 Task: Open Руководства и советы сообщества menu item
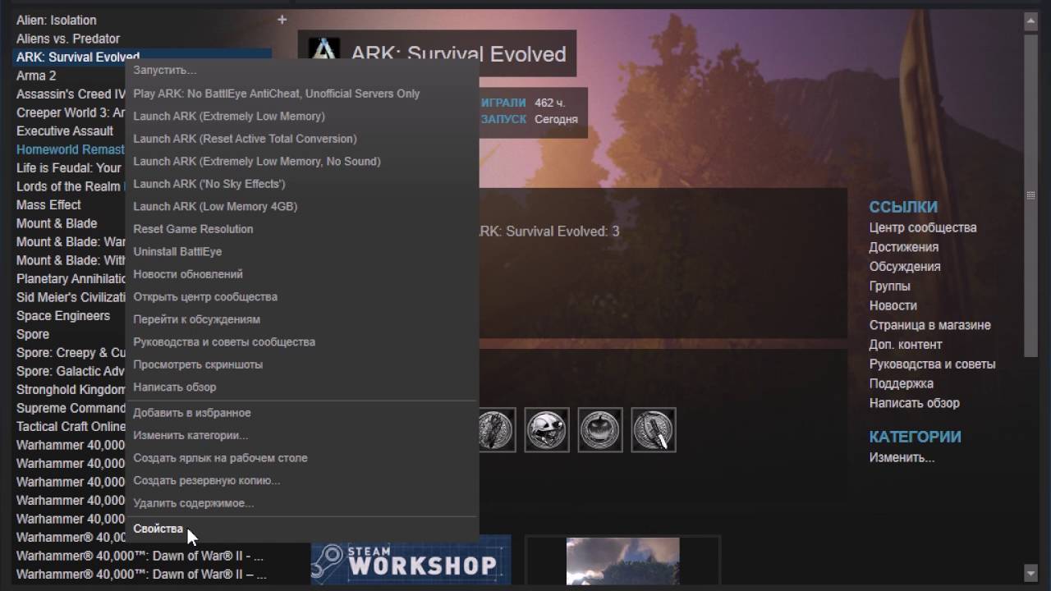click(224, 341)
